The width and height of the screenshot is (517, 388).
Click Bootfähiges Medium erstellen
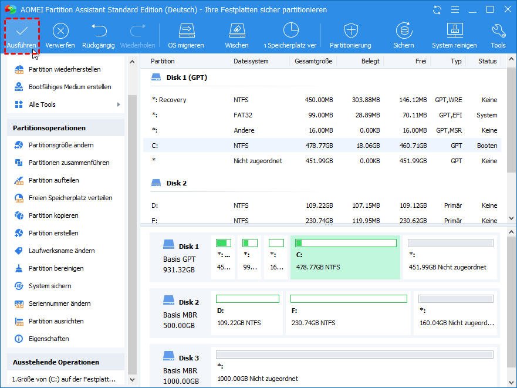(69, 87)
